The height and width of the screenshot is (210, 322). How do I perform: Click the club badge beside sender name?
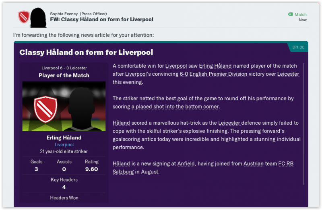click(x=24, y=17)
